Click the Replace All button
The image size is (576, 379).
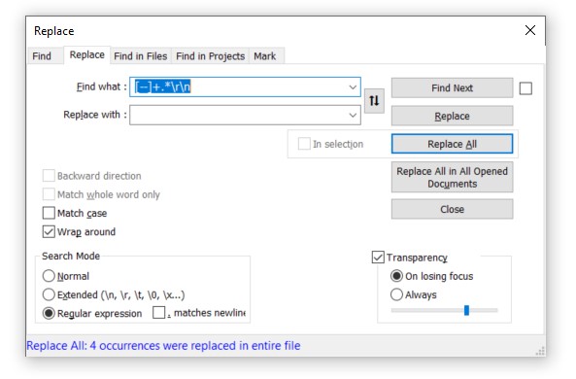click(x=452, y=144)
